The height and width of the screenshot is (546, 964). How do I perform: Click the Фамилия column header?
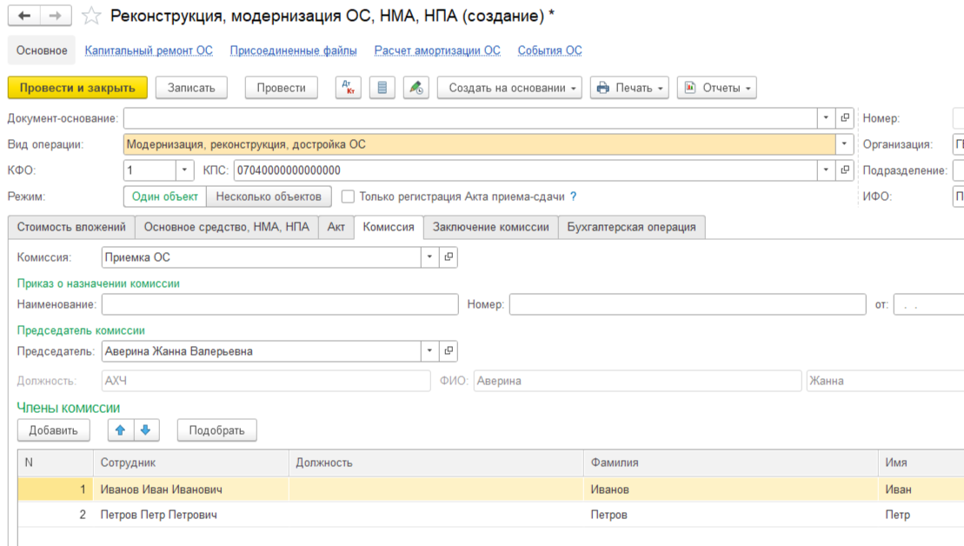[x=730, y=463]
